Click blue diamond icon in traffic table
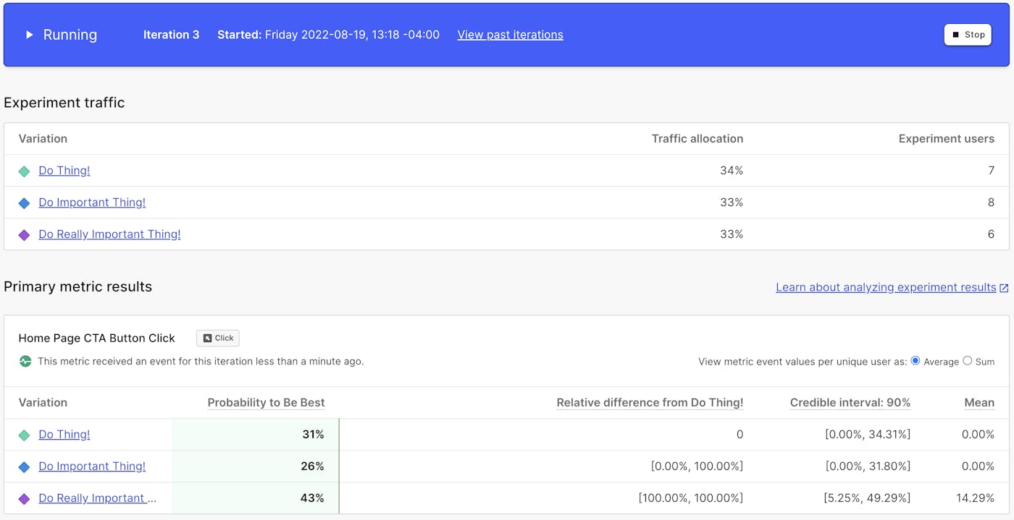 24,203
